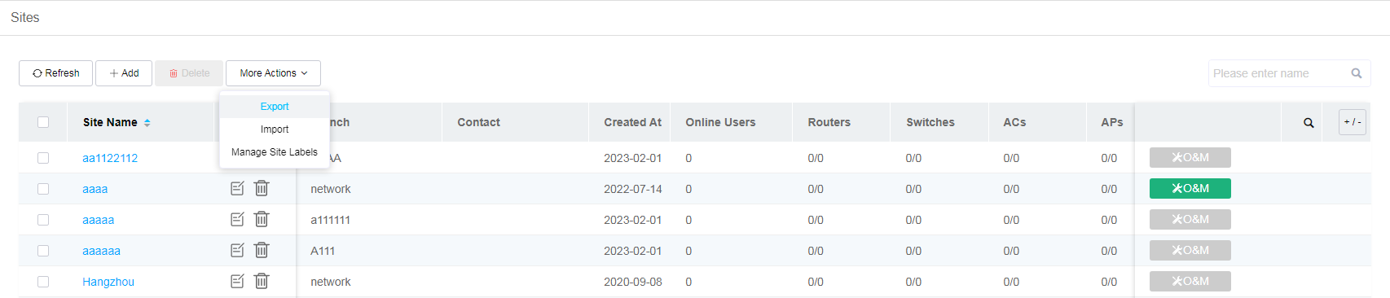Delete the aaaaaa site via trash icon
This screenshot has width=1390, height=298.
coord(262,250)
